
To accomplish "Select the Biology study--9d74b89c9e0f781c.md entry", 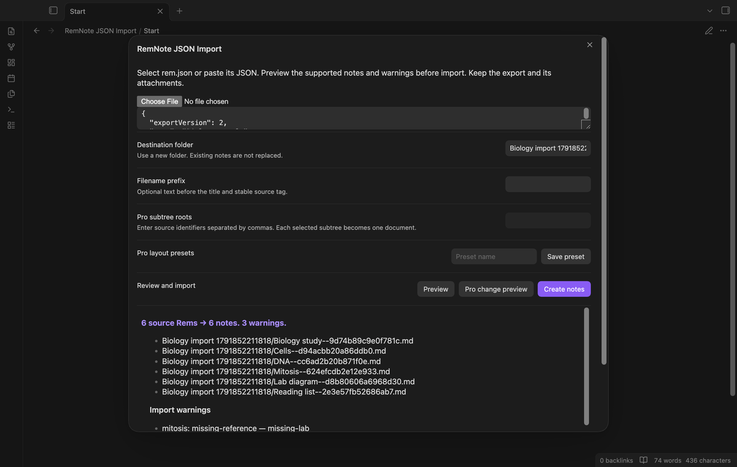I will (x=287, y=340).
